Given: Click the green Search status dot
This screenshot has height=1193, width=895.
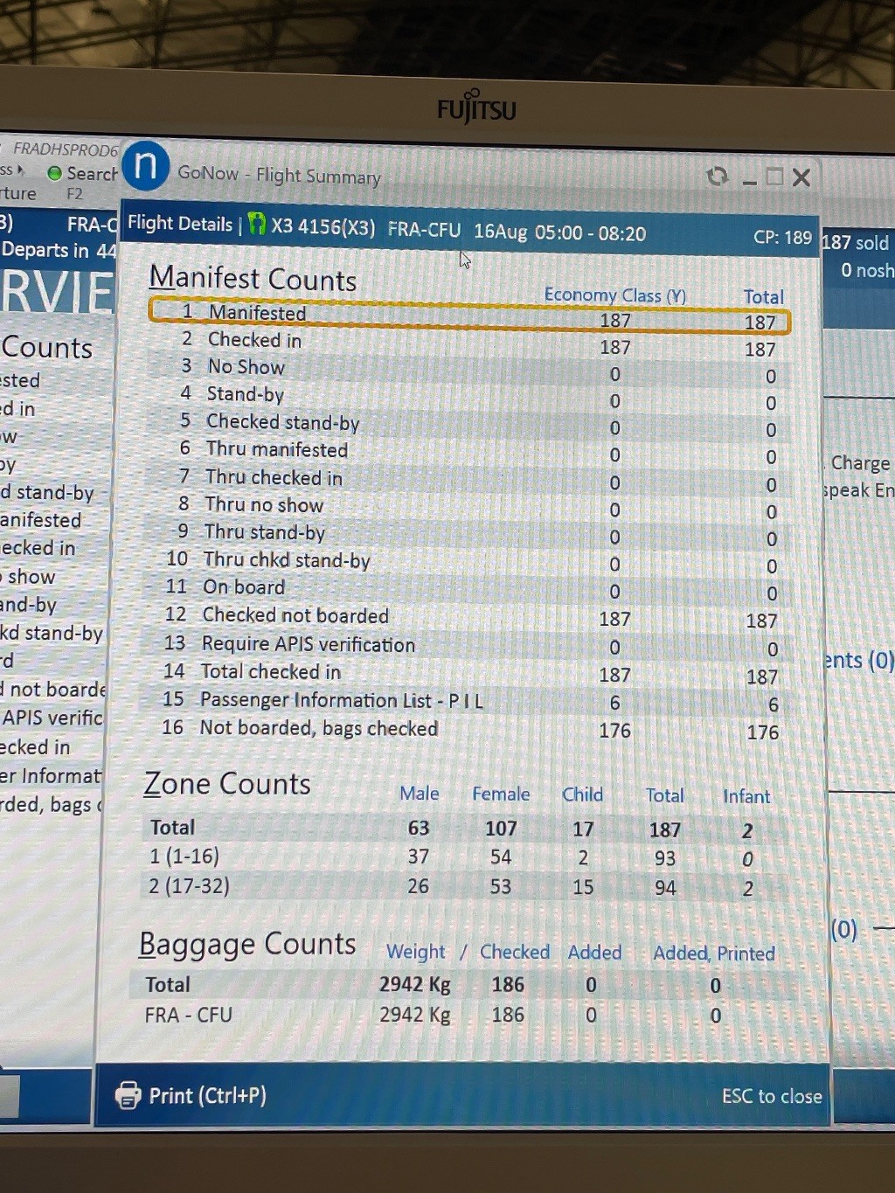Looking at the screenshot, I should click(55, 174).
